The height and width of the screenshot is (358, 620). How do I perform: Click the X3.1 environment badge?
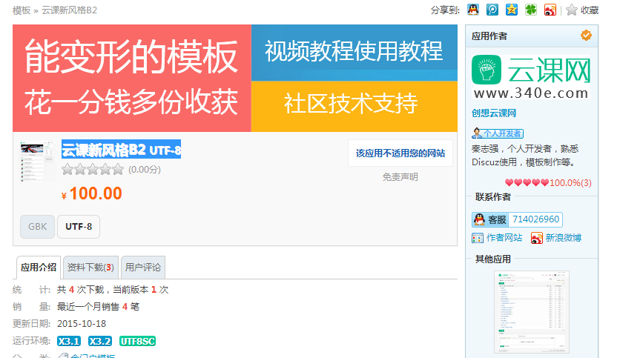click(x=69, y=341)
